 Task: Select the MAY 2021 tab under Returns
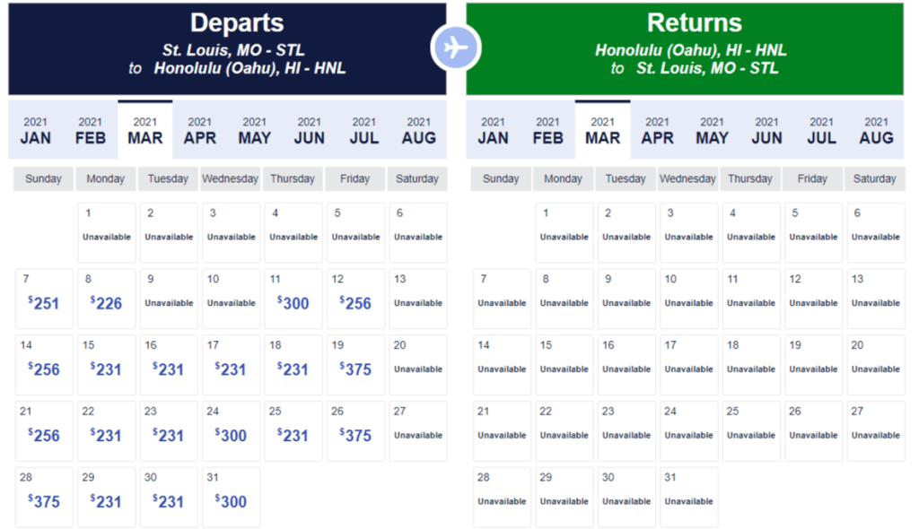pos(712,130)
